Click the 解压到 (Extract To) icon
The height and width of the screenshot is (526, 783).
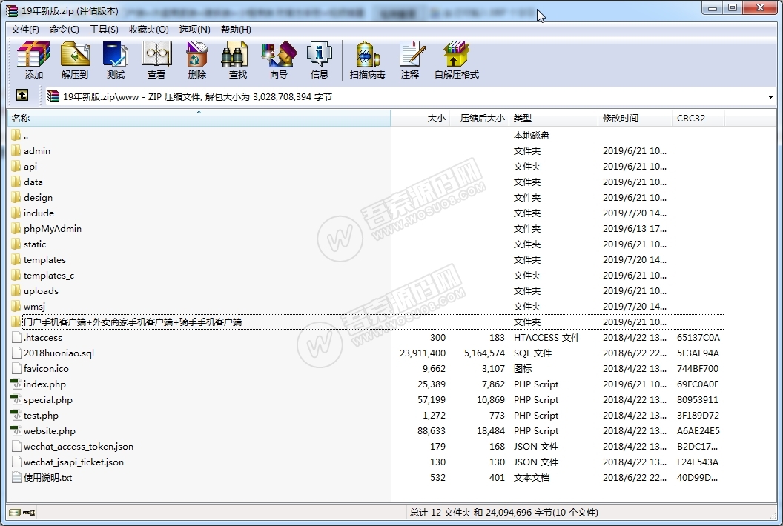pyautogui.click(x=75, y=60)
